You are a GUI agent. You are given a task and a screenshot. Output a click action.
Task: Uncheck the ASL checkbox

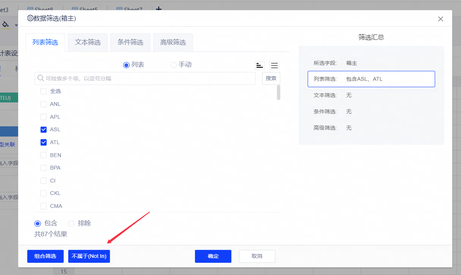click(x=44, y=130)
